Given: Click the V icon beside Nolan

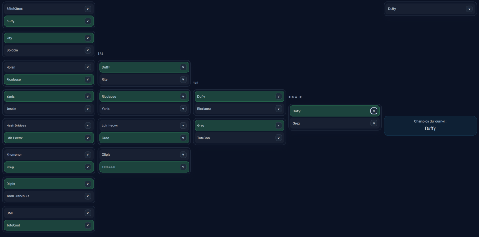Looking at the screenshot, I should 87,67.
